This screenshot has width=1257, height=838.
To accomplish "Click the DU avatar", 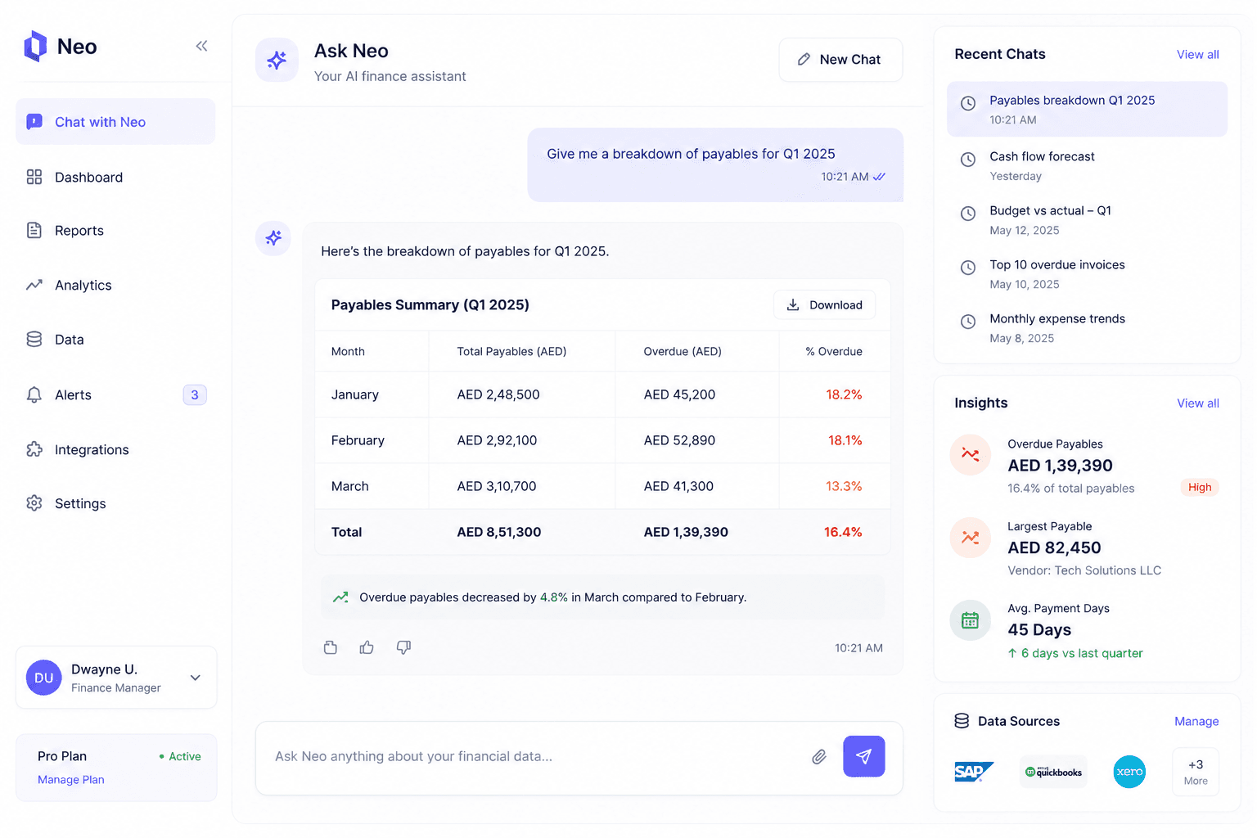I will tap(44, 678).
